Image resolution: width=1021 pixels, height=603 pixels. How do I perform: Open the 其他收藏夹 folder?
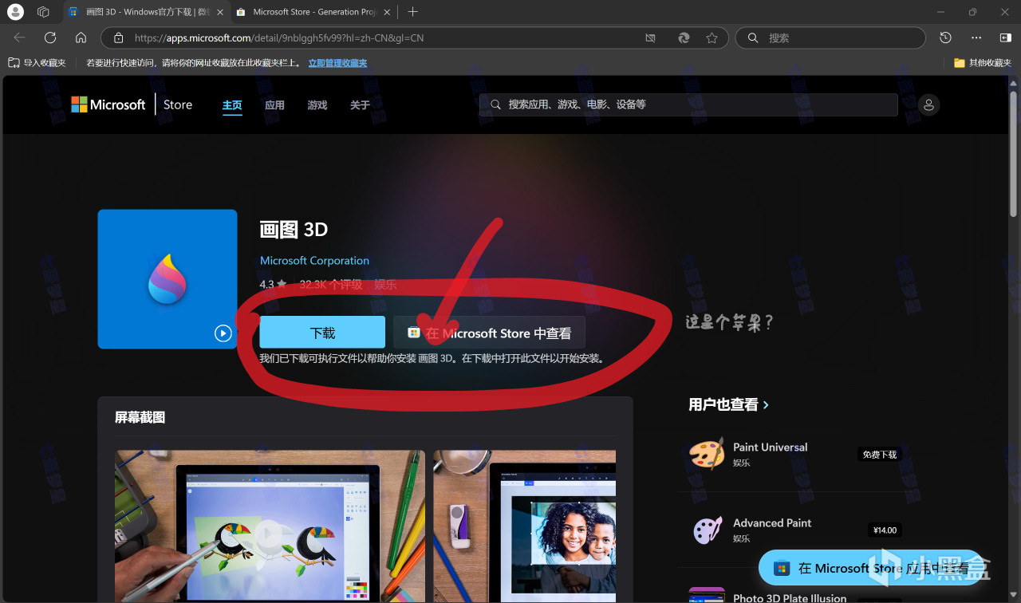(x=983, y=63)
